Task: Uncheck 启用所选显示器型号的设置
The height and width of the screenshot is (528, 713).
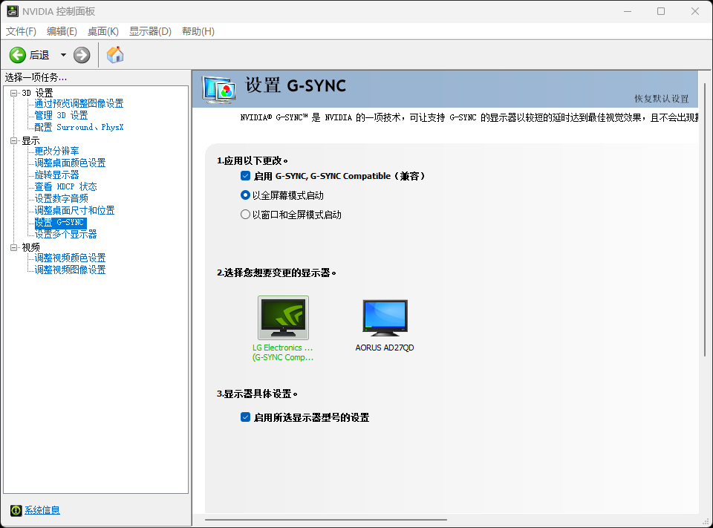Action: click(x=245, y=417)
